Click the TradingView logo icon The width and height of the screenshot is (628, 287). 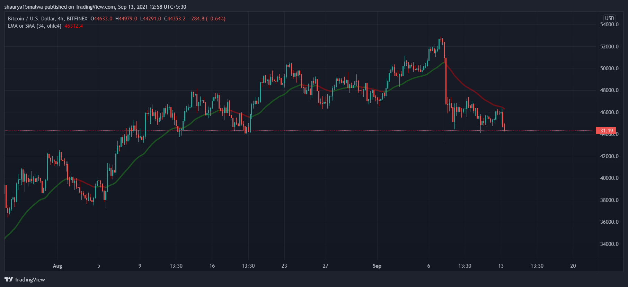point(9,279)
